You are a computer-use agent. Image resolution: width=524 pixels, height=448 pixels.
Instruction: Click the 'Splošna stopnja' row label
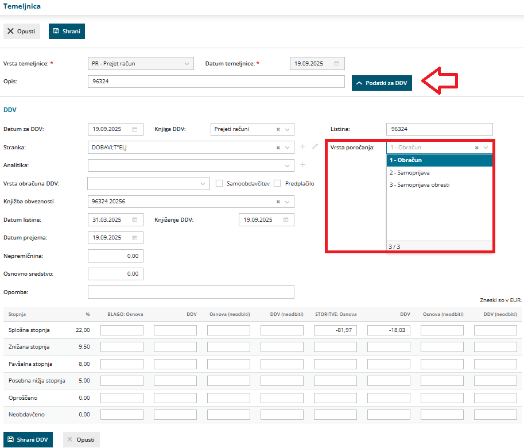(29, 330)
